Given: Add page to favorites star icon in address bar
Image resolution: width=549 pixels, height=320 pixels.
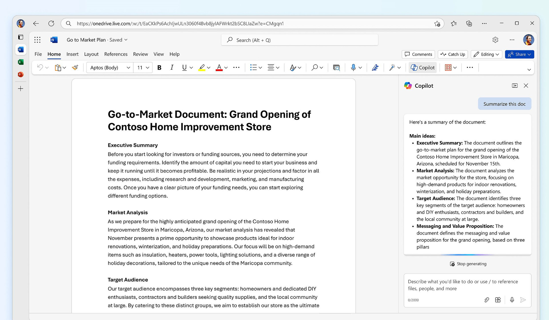Looking at the screenshot, I should 437,23.
